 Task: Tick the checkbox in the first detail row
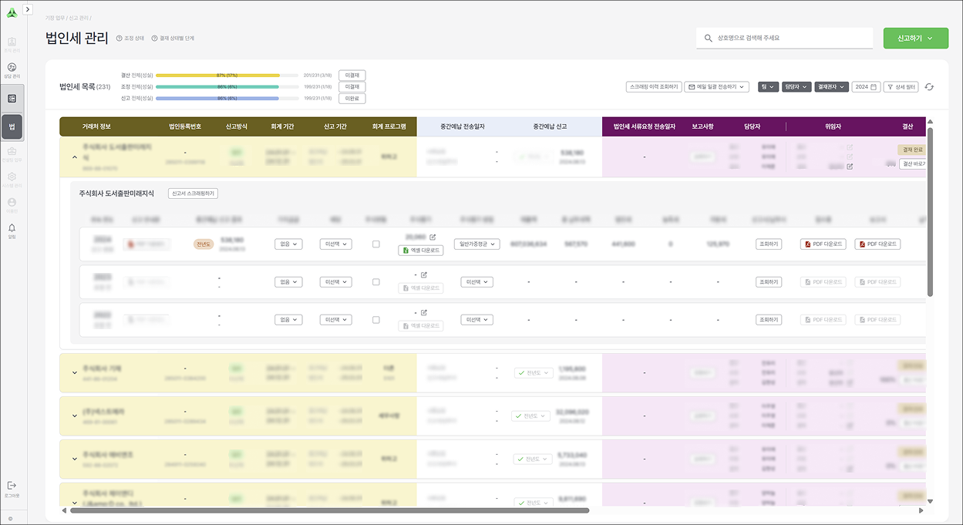375,244
